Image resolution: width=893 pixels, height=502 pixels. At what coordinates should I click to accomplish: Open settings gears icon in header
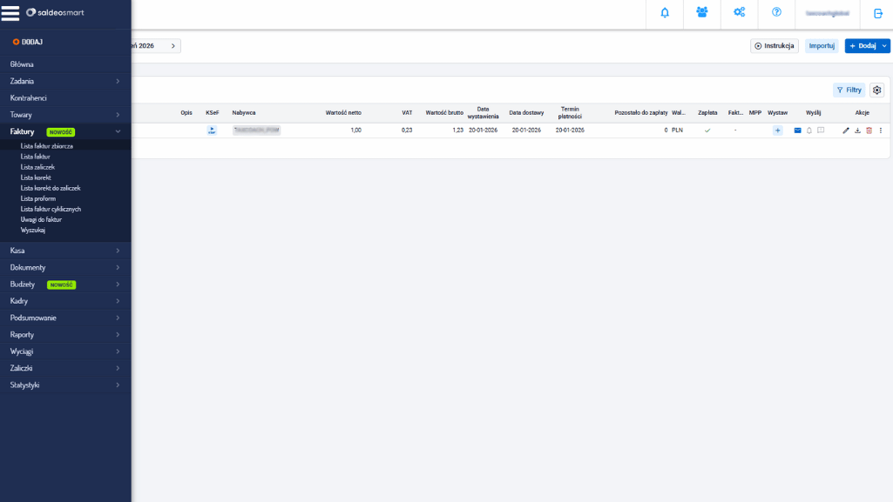739,13
